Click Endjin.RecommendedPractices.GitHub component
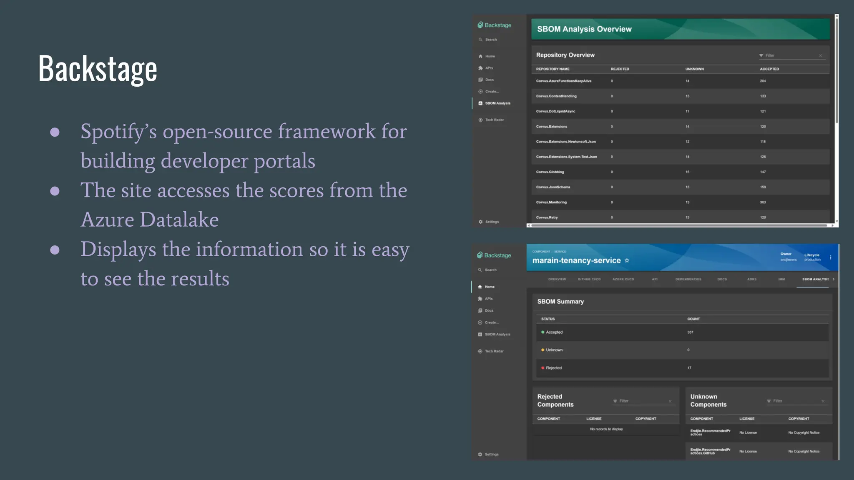The image size is (854, 480). tap(710, 451)
